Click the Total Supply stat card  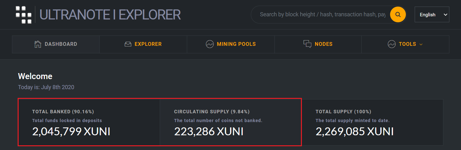tap(372, 122)
